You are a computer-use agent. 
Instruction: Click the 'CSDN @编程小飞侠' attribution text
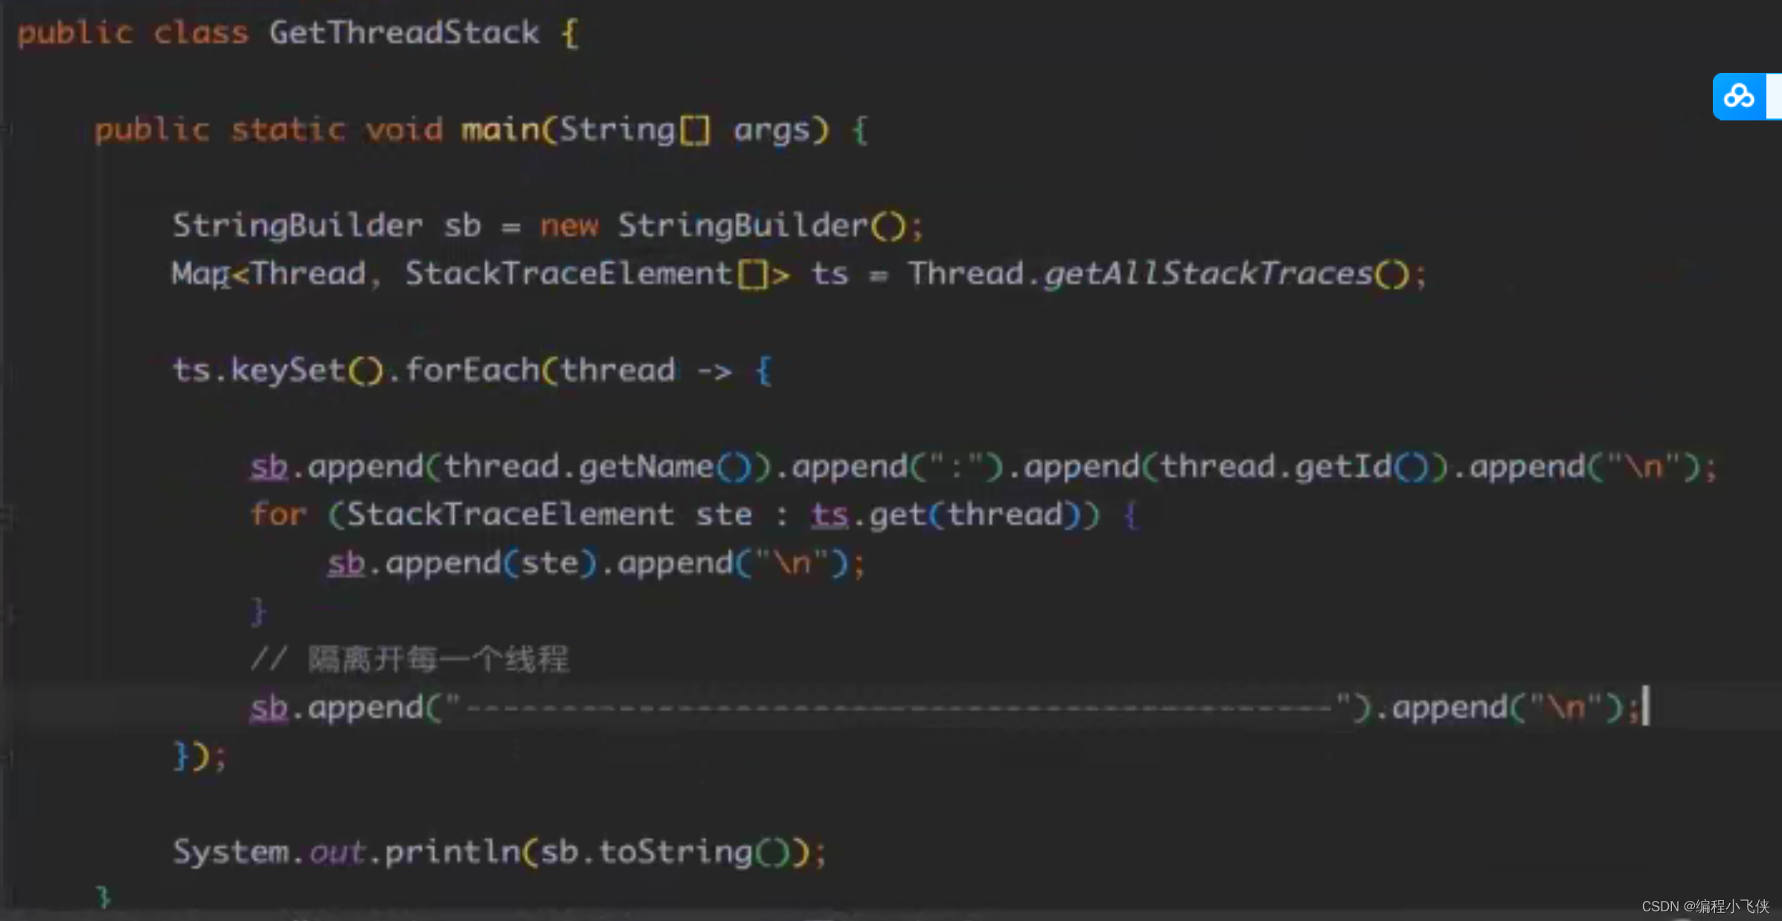coord(1705,906)
